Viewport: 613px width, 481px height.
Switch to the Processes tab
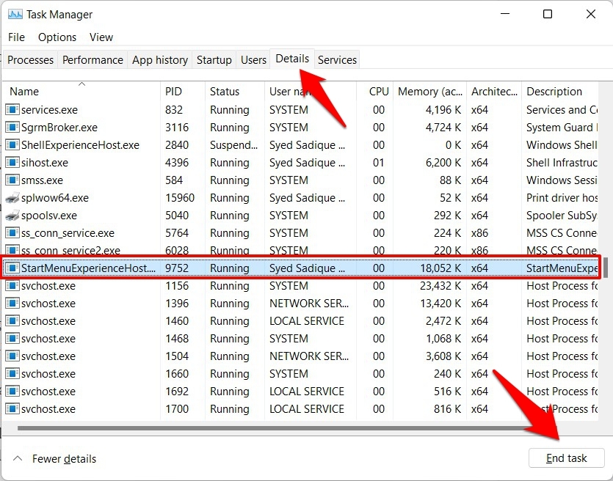click(31, 59)
